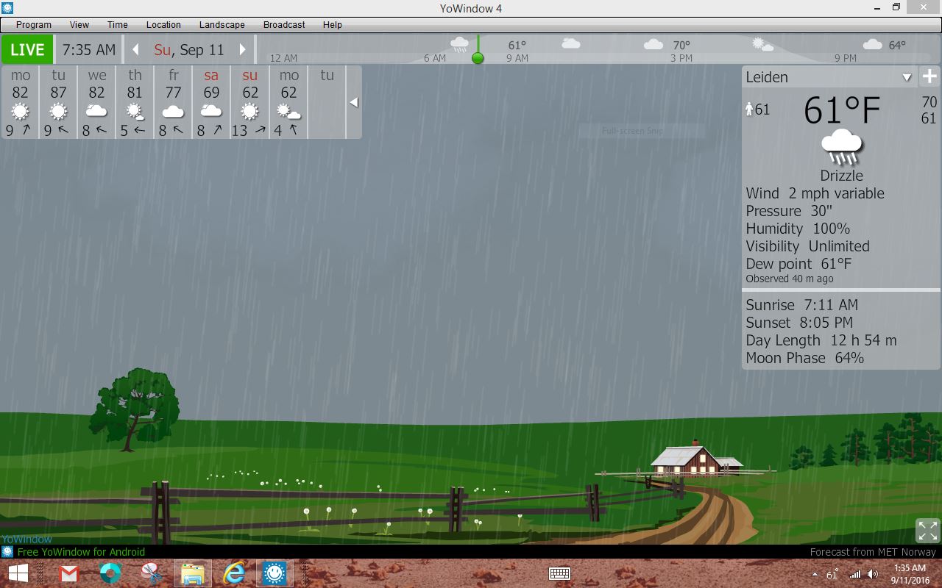Image resolution: width=942 pixels, height=588 pixels.
Task: Go to previous day with left arrow
Action: pos(135,50)
